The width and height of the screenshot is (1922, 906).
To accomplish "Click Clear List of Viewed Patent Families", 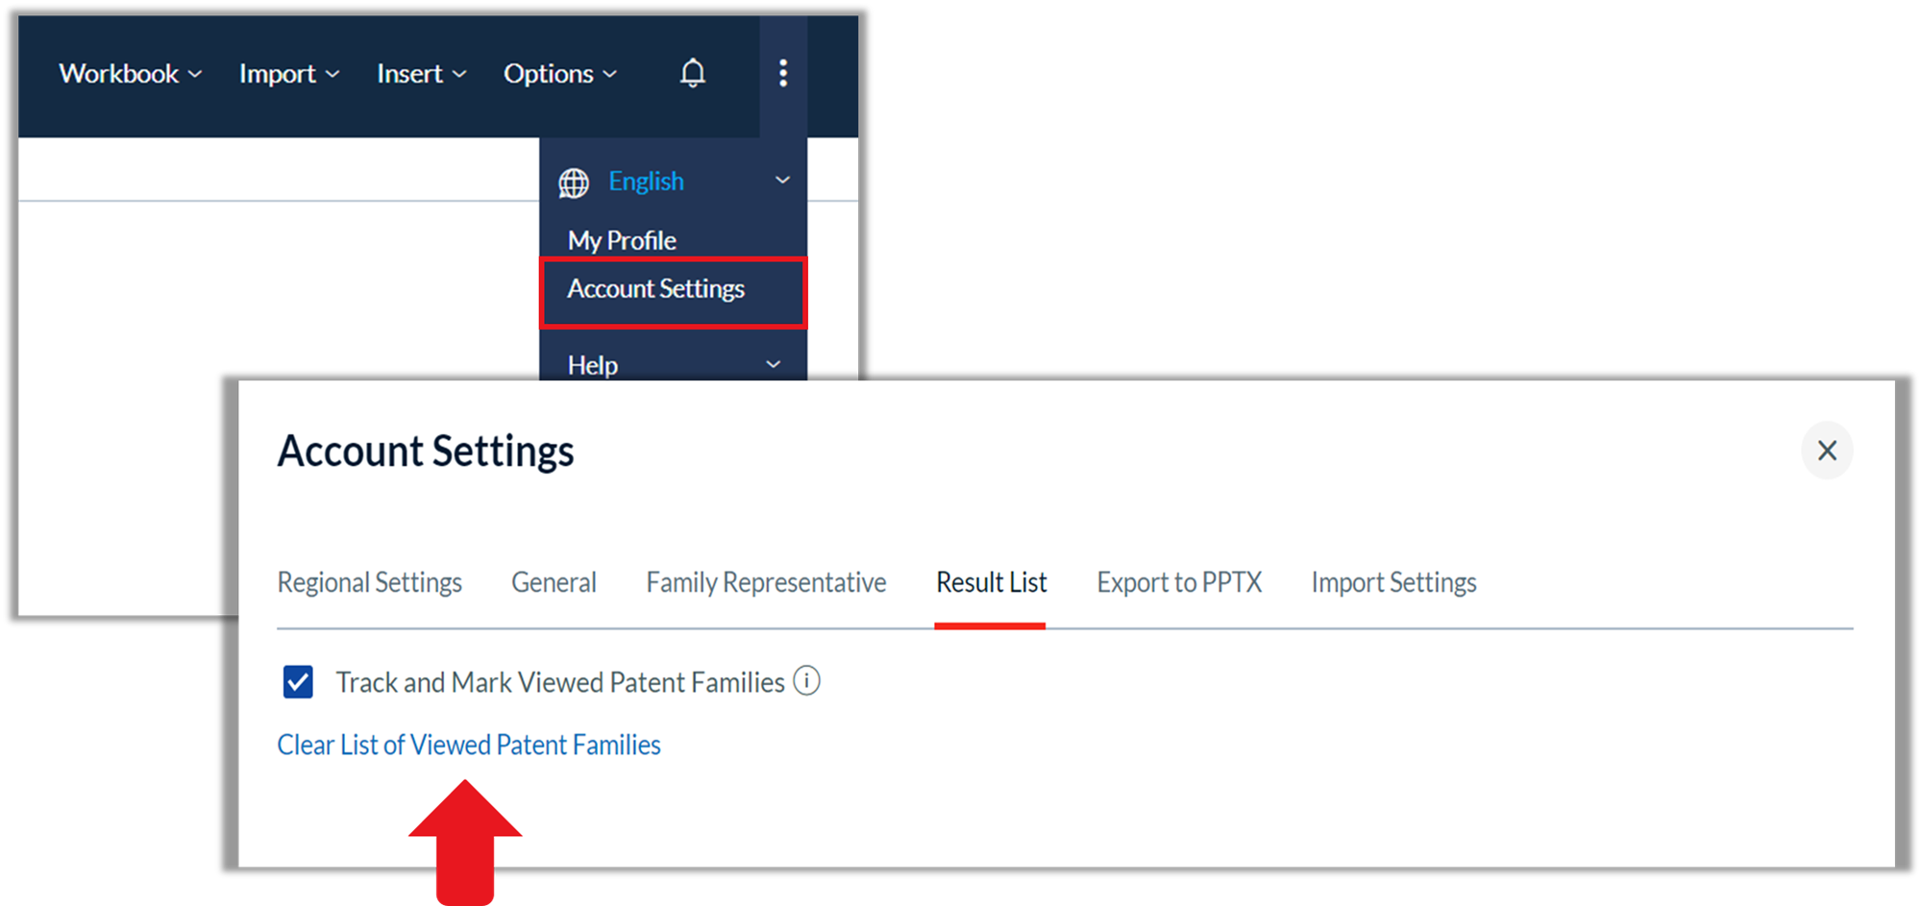I will tap(469, 745).
